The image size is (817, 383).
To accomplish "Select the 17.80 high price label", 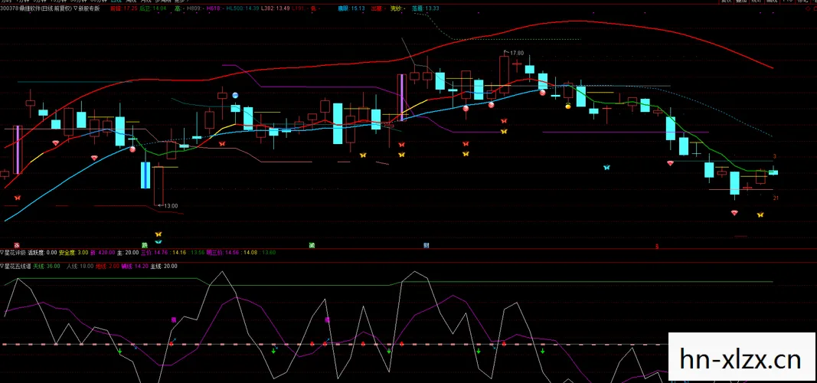I will (516, 53).
